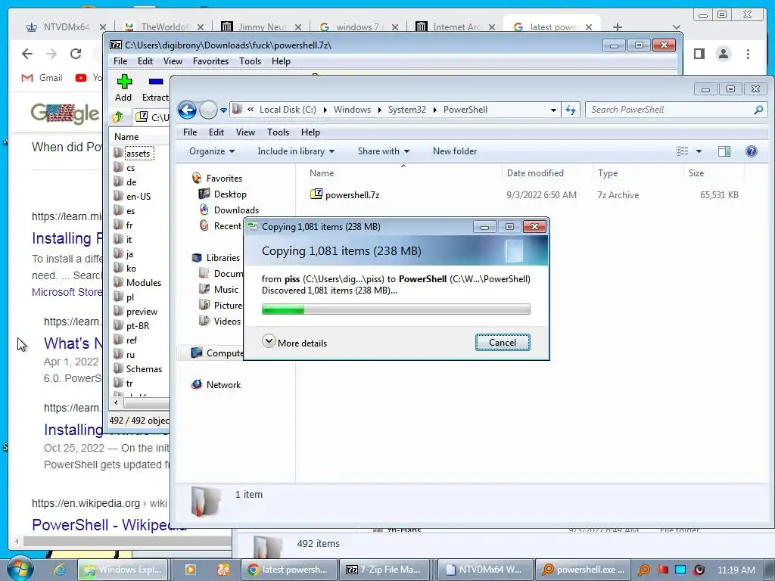The image size is (775, 581).
Task: Click Explorer Forward navigation arrow
Action: pyautogui.click(x=208, y=110)
